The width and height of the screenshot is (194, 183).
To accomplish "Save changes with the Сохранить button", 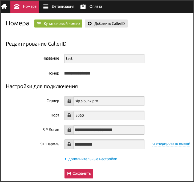I will [x=79, y=173].
